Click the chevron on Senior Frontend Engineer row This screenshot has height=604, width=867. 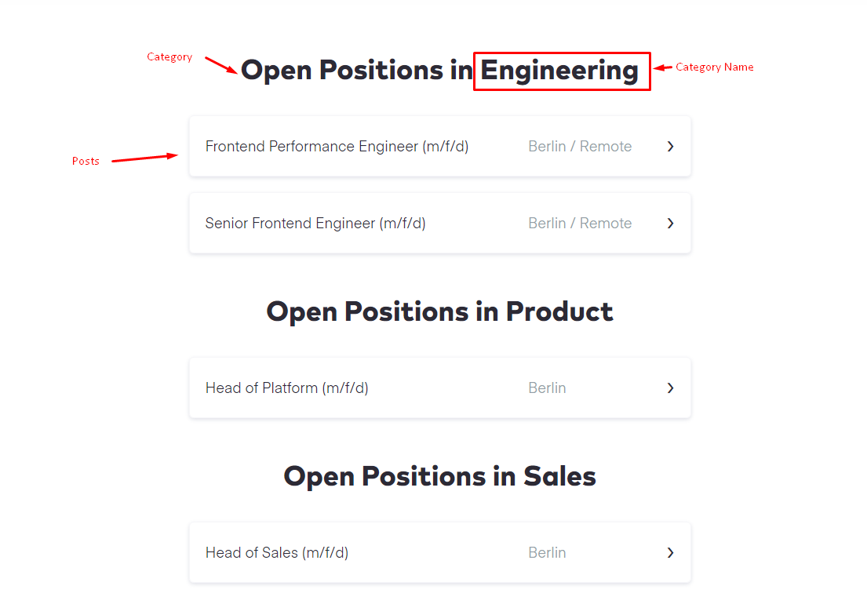click(x=670, y=223)
